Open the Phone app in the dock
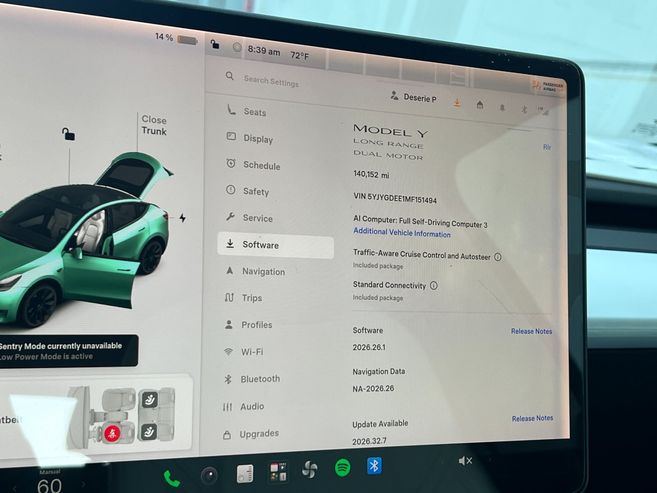The height and width of the screenshot is (493, 657). pos(172,479)
